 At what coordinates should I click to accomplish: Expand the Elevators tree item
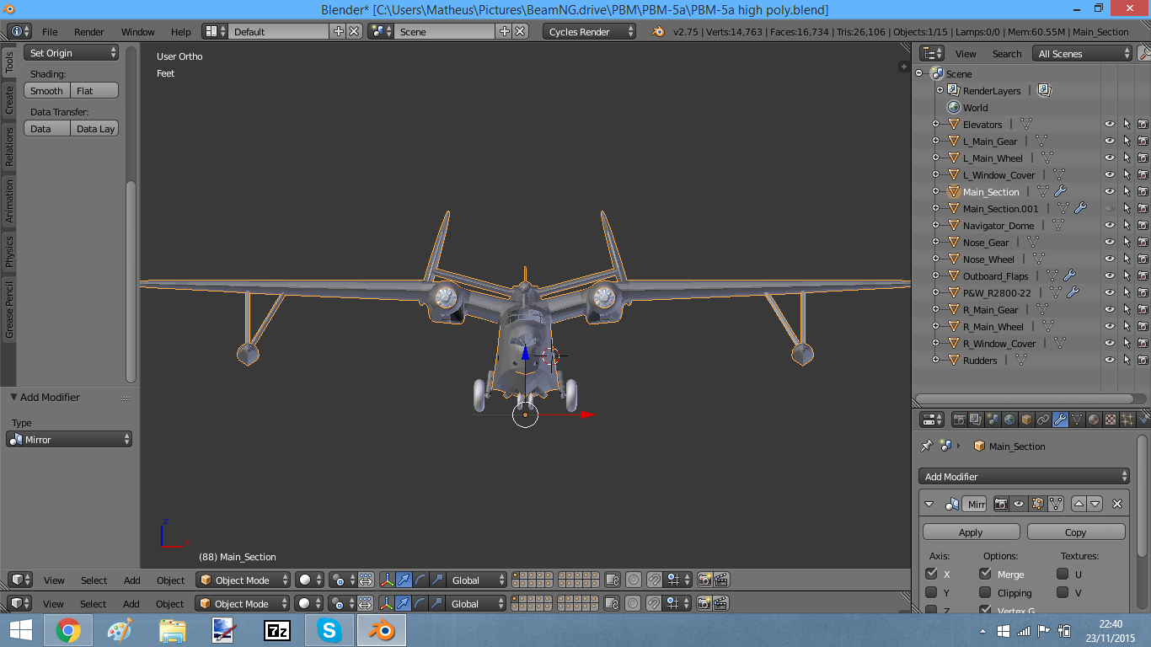pyautogui.click(x=935, y=124)
